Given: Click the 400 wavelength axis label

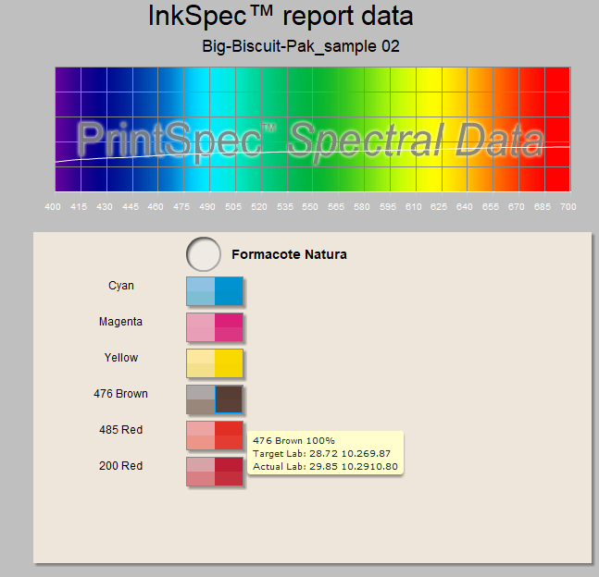Looking at the screenshot, I should [53, 207].
